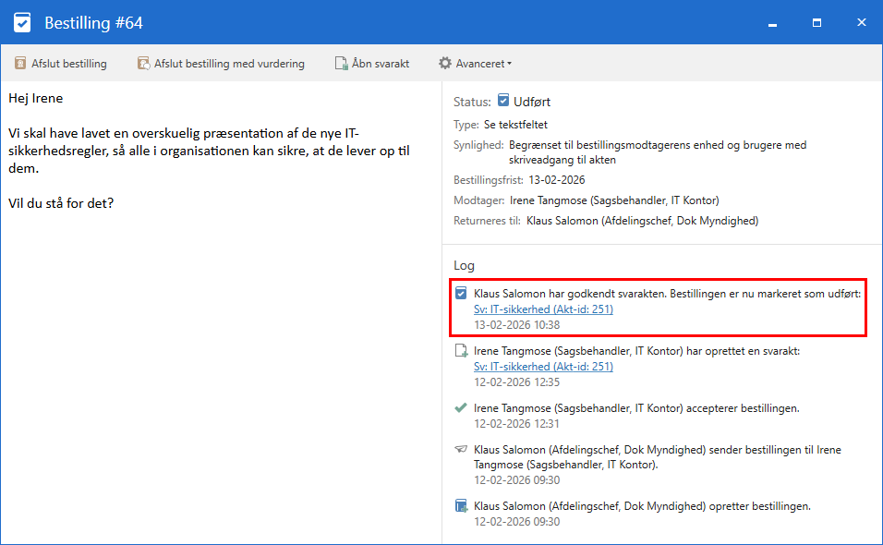
Task: Click the green checkmark icon for 'accepterer bestillingen'
Action: 461,407
